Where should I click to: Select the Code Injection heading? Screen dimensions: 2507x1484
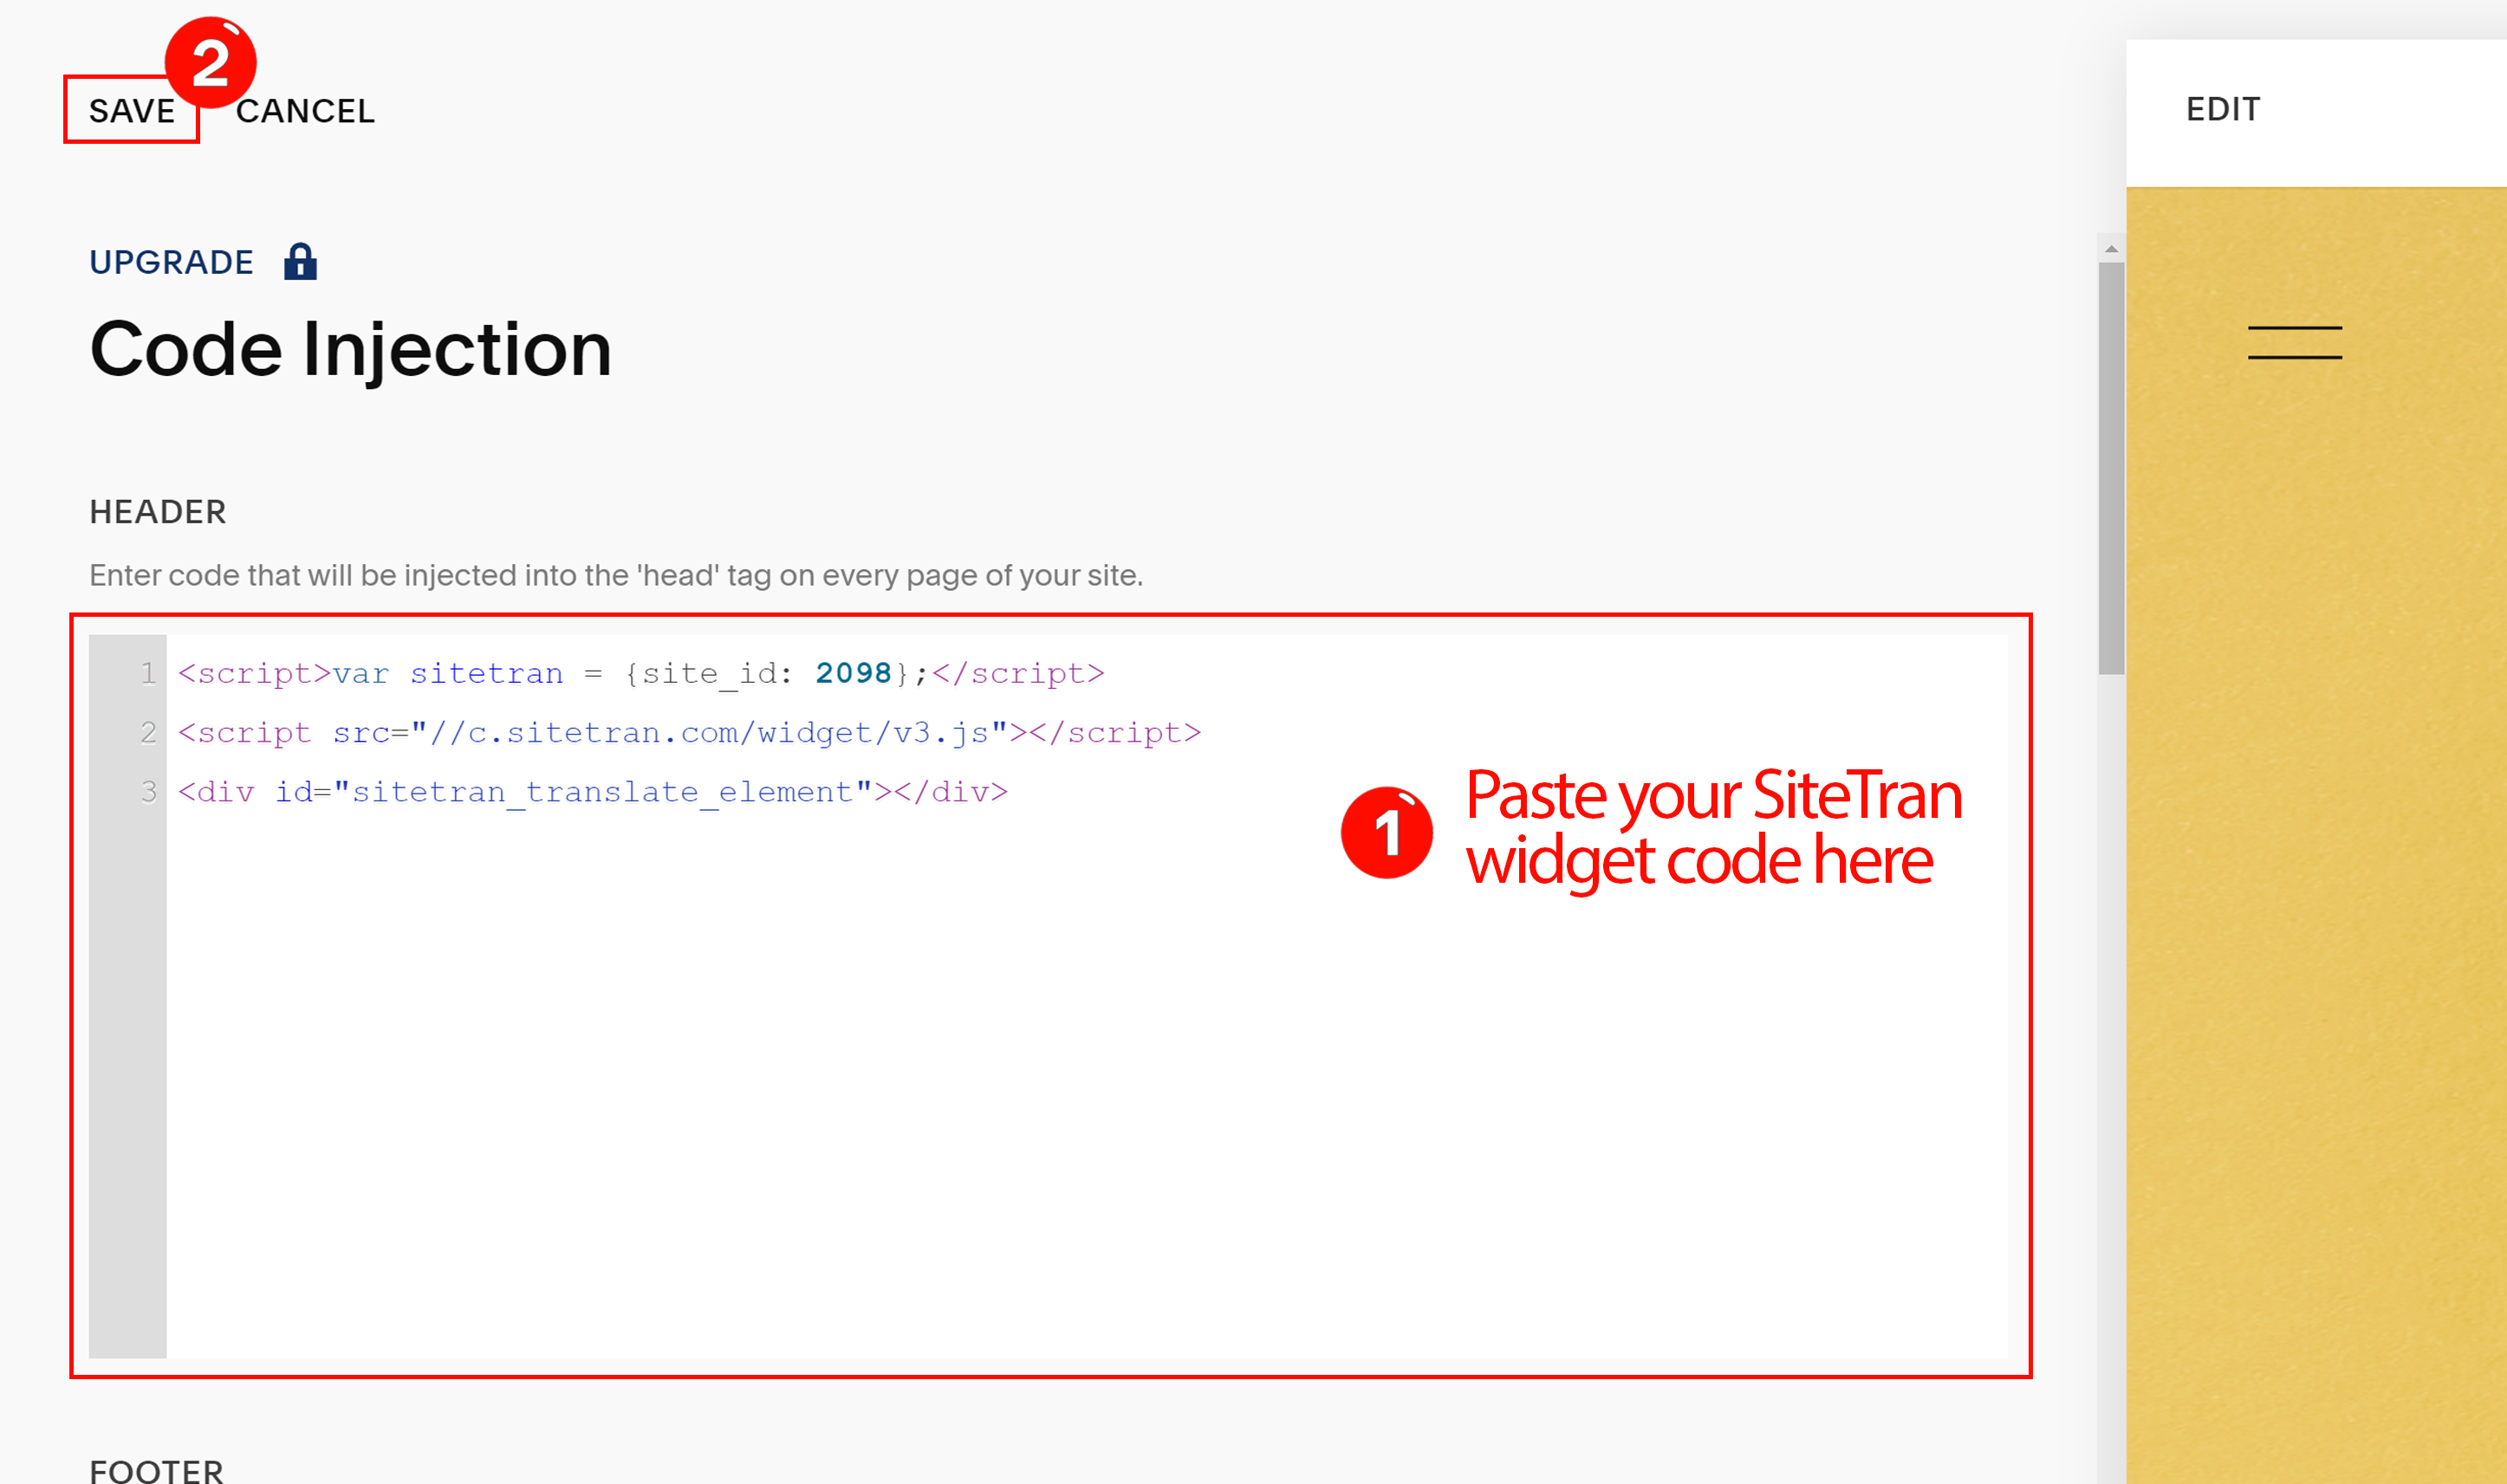(x=350, y=349)
